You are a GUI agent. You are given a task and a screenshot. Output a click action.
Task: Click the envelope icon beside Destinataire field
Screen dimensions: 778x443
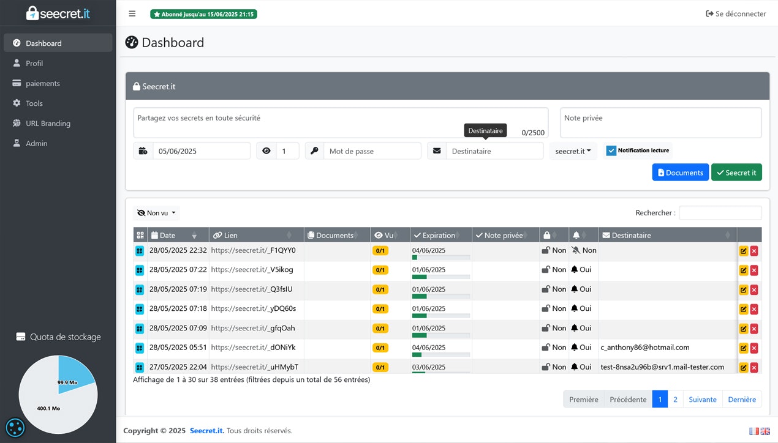tap(437, 151)
